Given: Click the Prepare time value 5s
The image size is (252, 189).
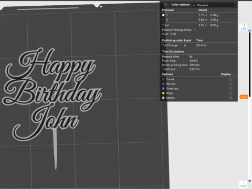Looking at the screenshot, I should [x=191, y=57].
